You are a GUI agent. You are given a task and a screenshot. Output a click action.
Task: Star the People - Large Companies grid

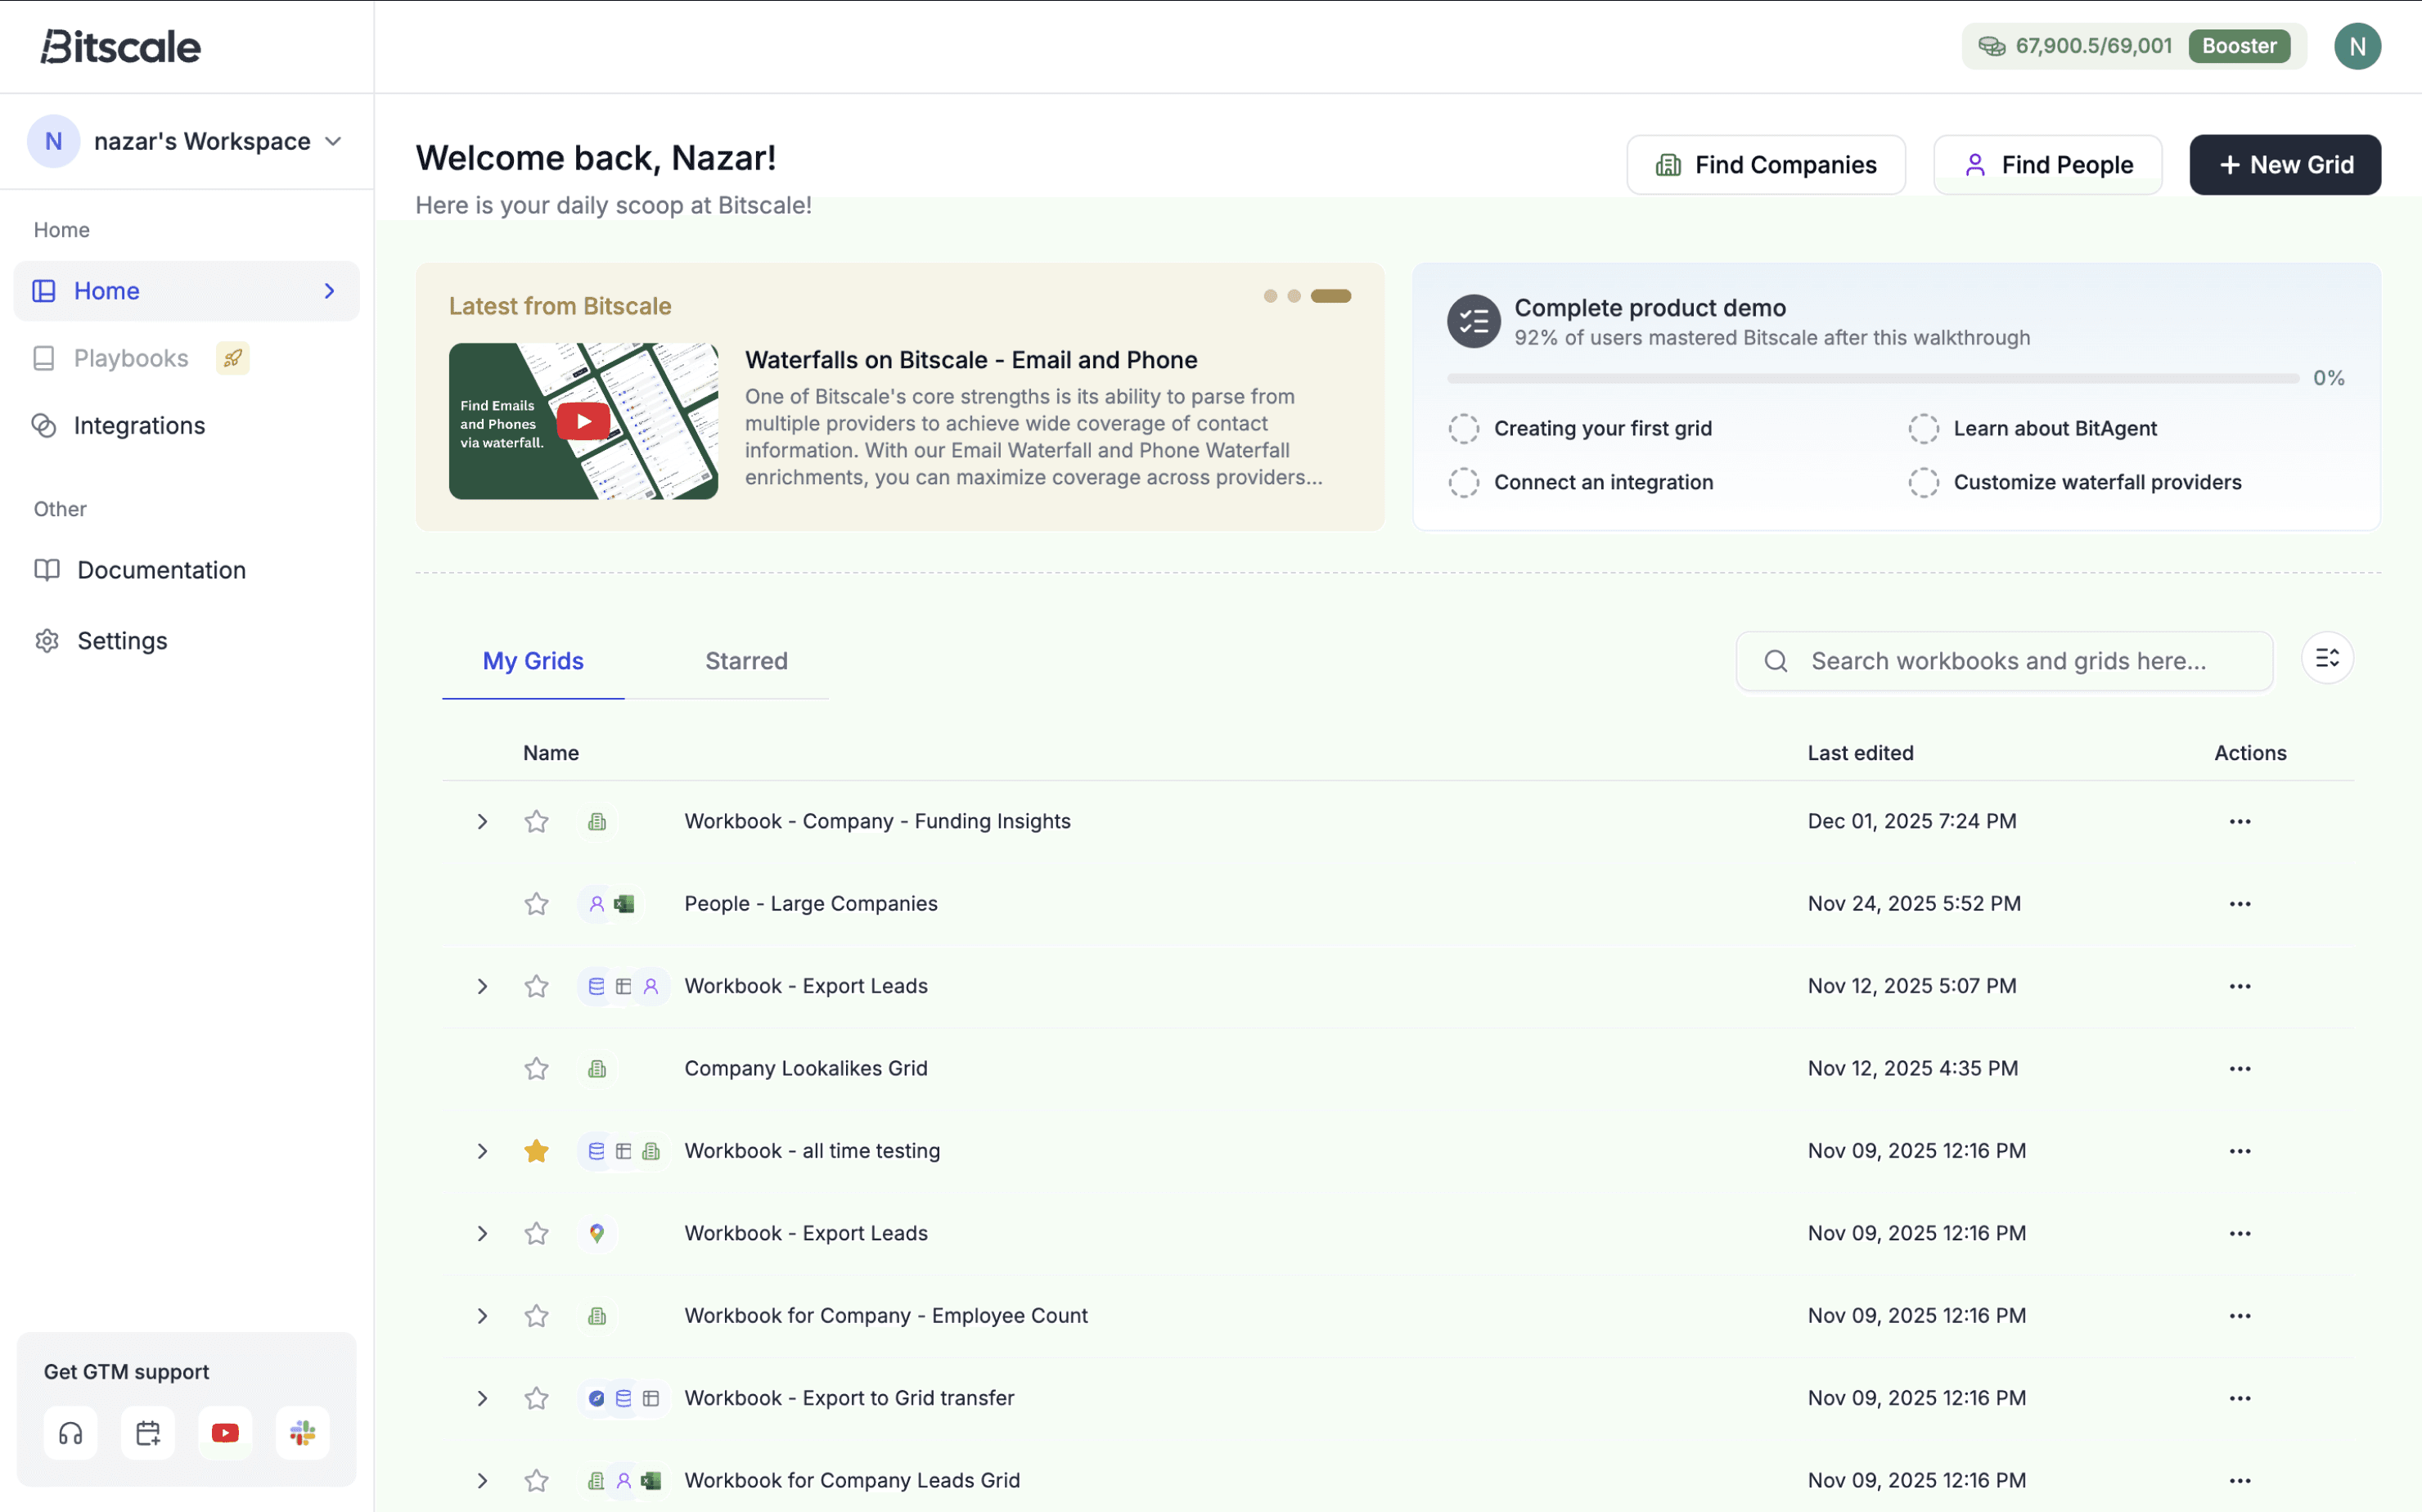536,904
